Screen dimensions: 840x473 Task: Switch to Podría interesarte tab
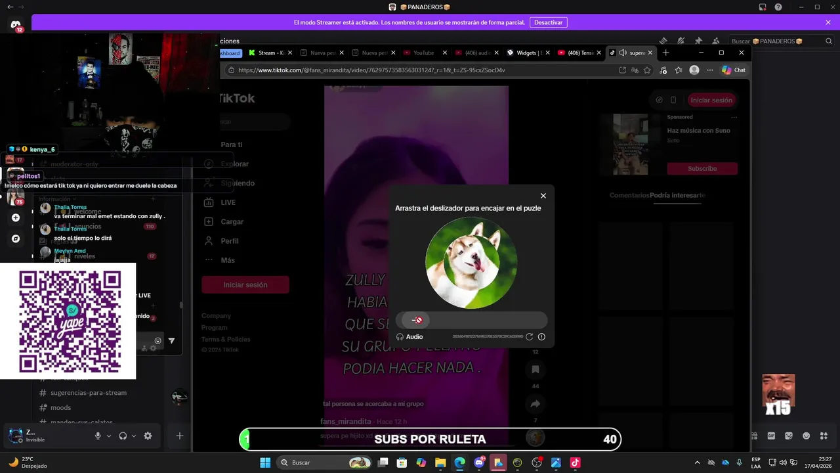coord(677,196)
